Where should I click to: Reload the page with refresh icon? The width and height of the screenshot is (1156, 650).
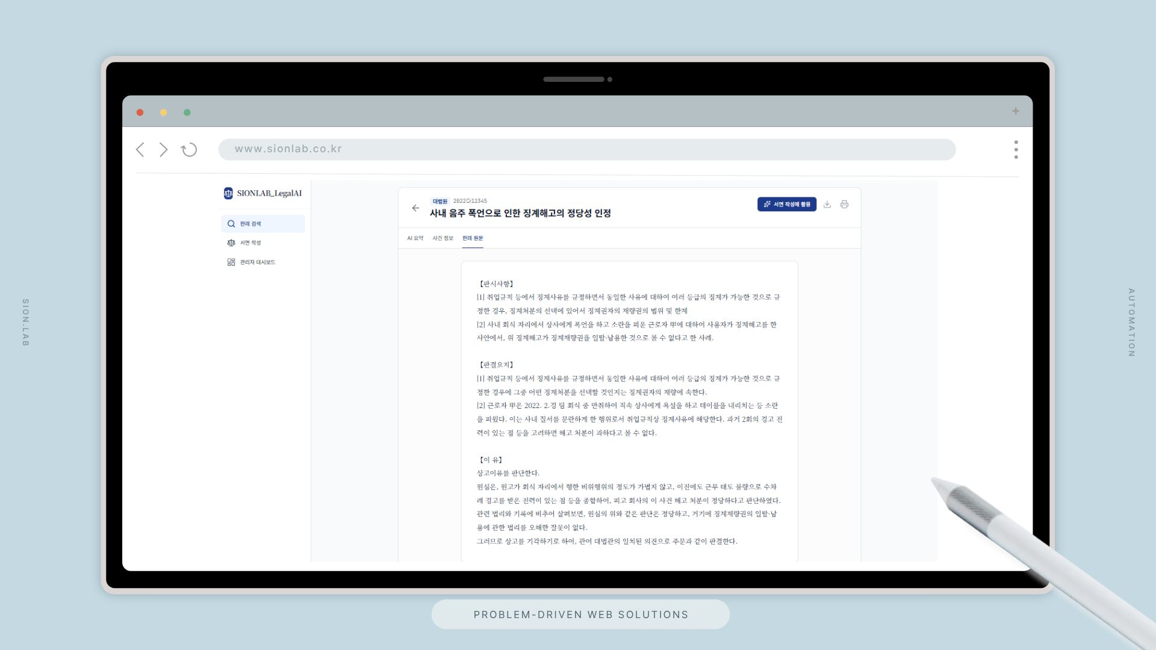point(189,150)
